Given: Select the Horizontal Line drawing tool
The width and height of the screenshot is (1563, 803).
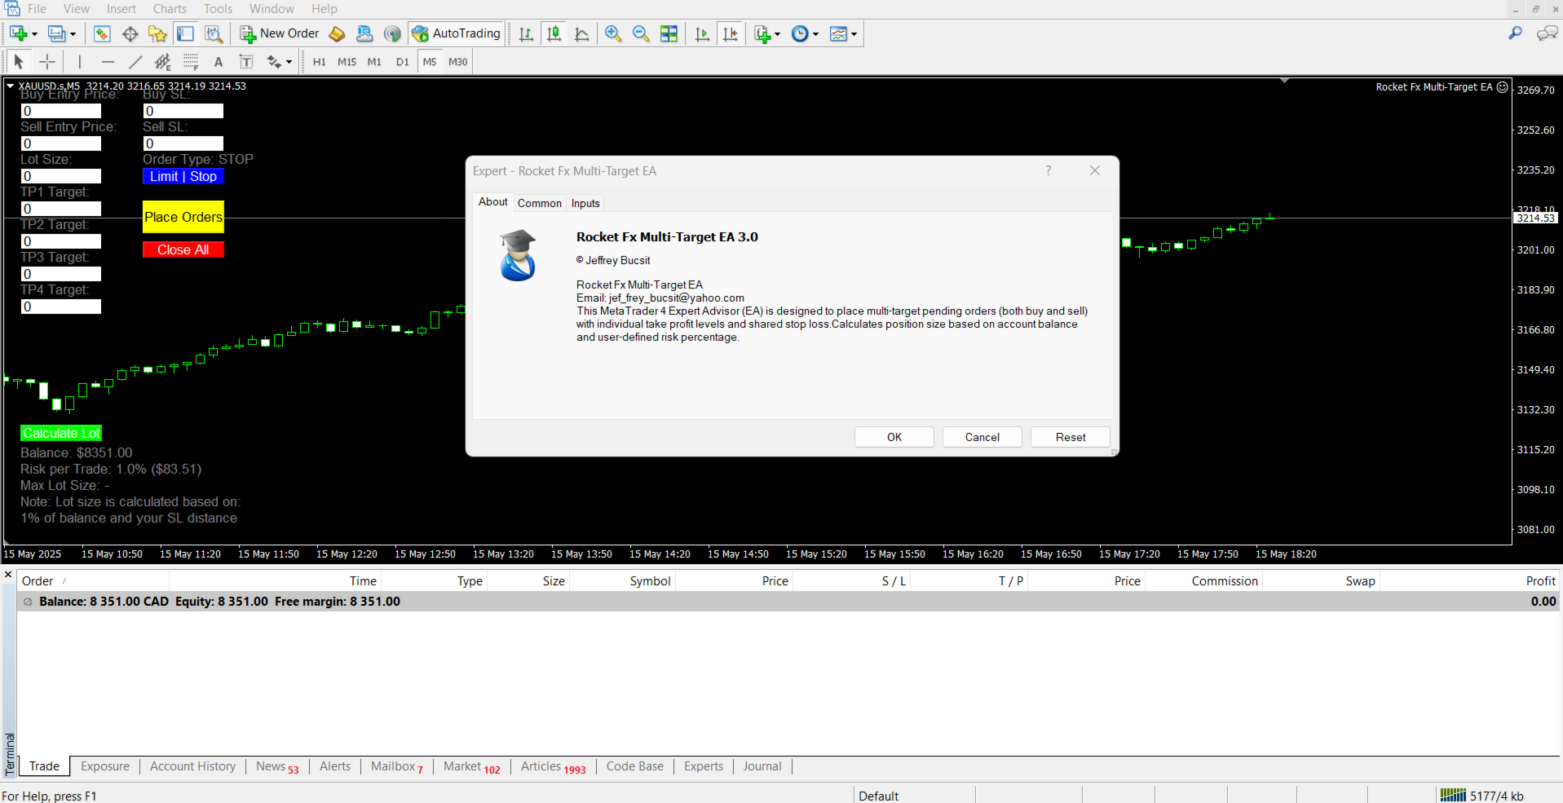Looking at the screenshot, I should pos(107,61).
